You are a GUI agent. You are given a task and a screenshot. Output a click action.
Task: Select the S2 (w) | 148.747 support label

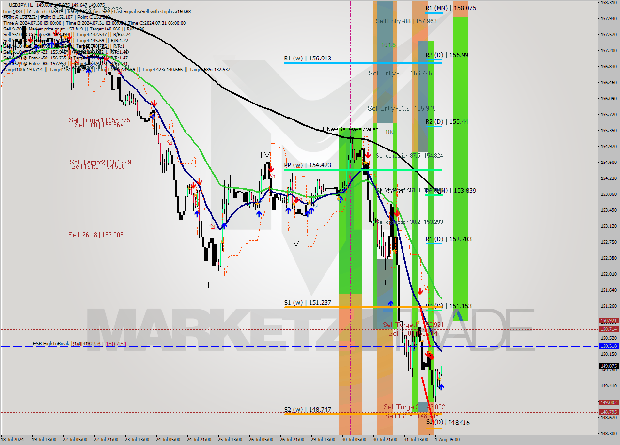tap(308, 410)
